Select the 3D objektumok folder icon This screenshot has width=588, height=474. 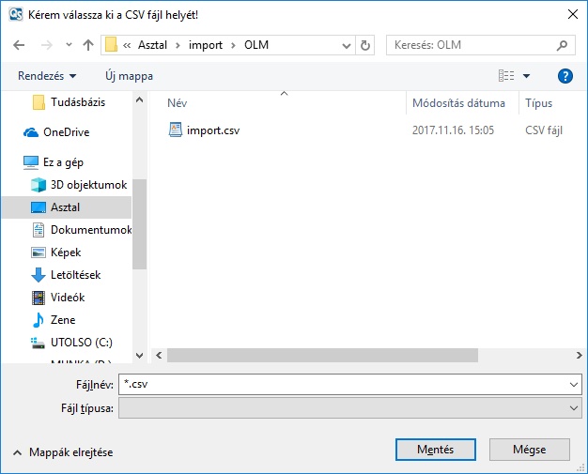click(39, 185)
